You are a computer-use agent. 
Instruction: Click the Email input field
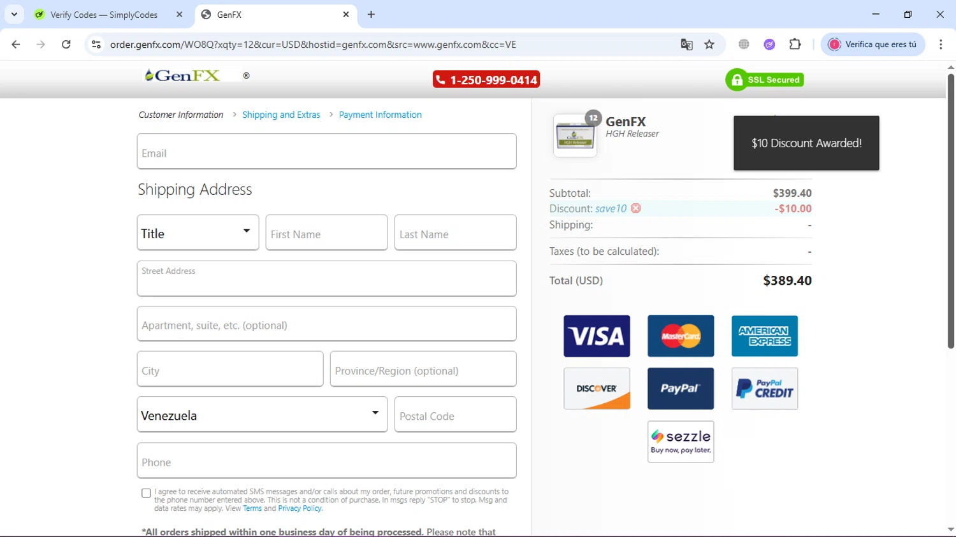pyautogui.click(x=326, y=152)
